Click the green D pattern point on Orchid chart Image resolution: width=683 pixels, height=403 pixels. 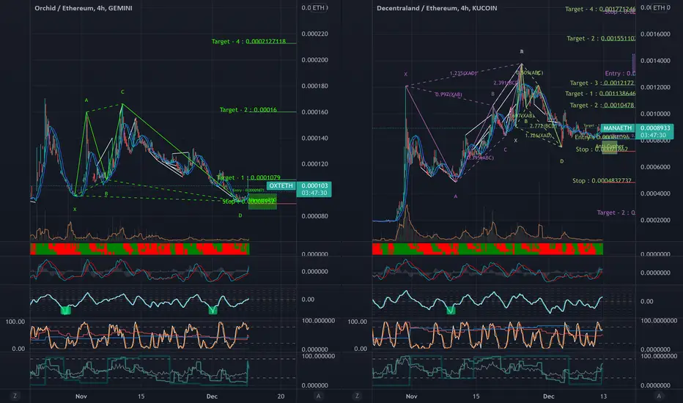click(x=240, y=215)
